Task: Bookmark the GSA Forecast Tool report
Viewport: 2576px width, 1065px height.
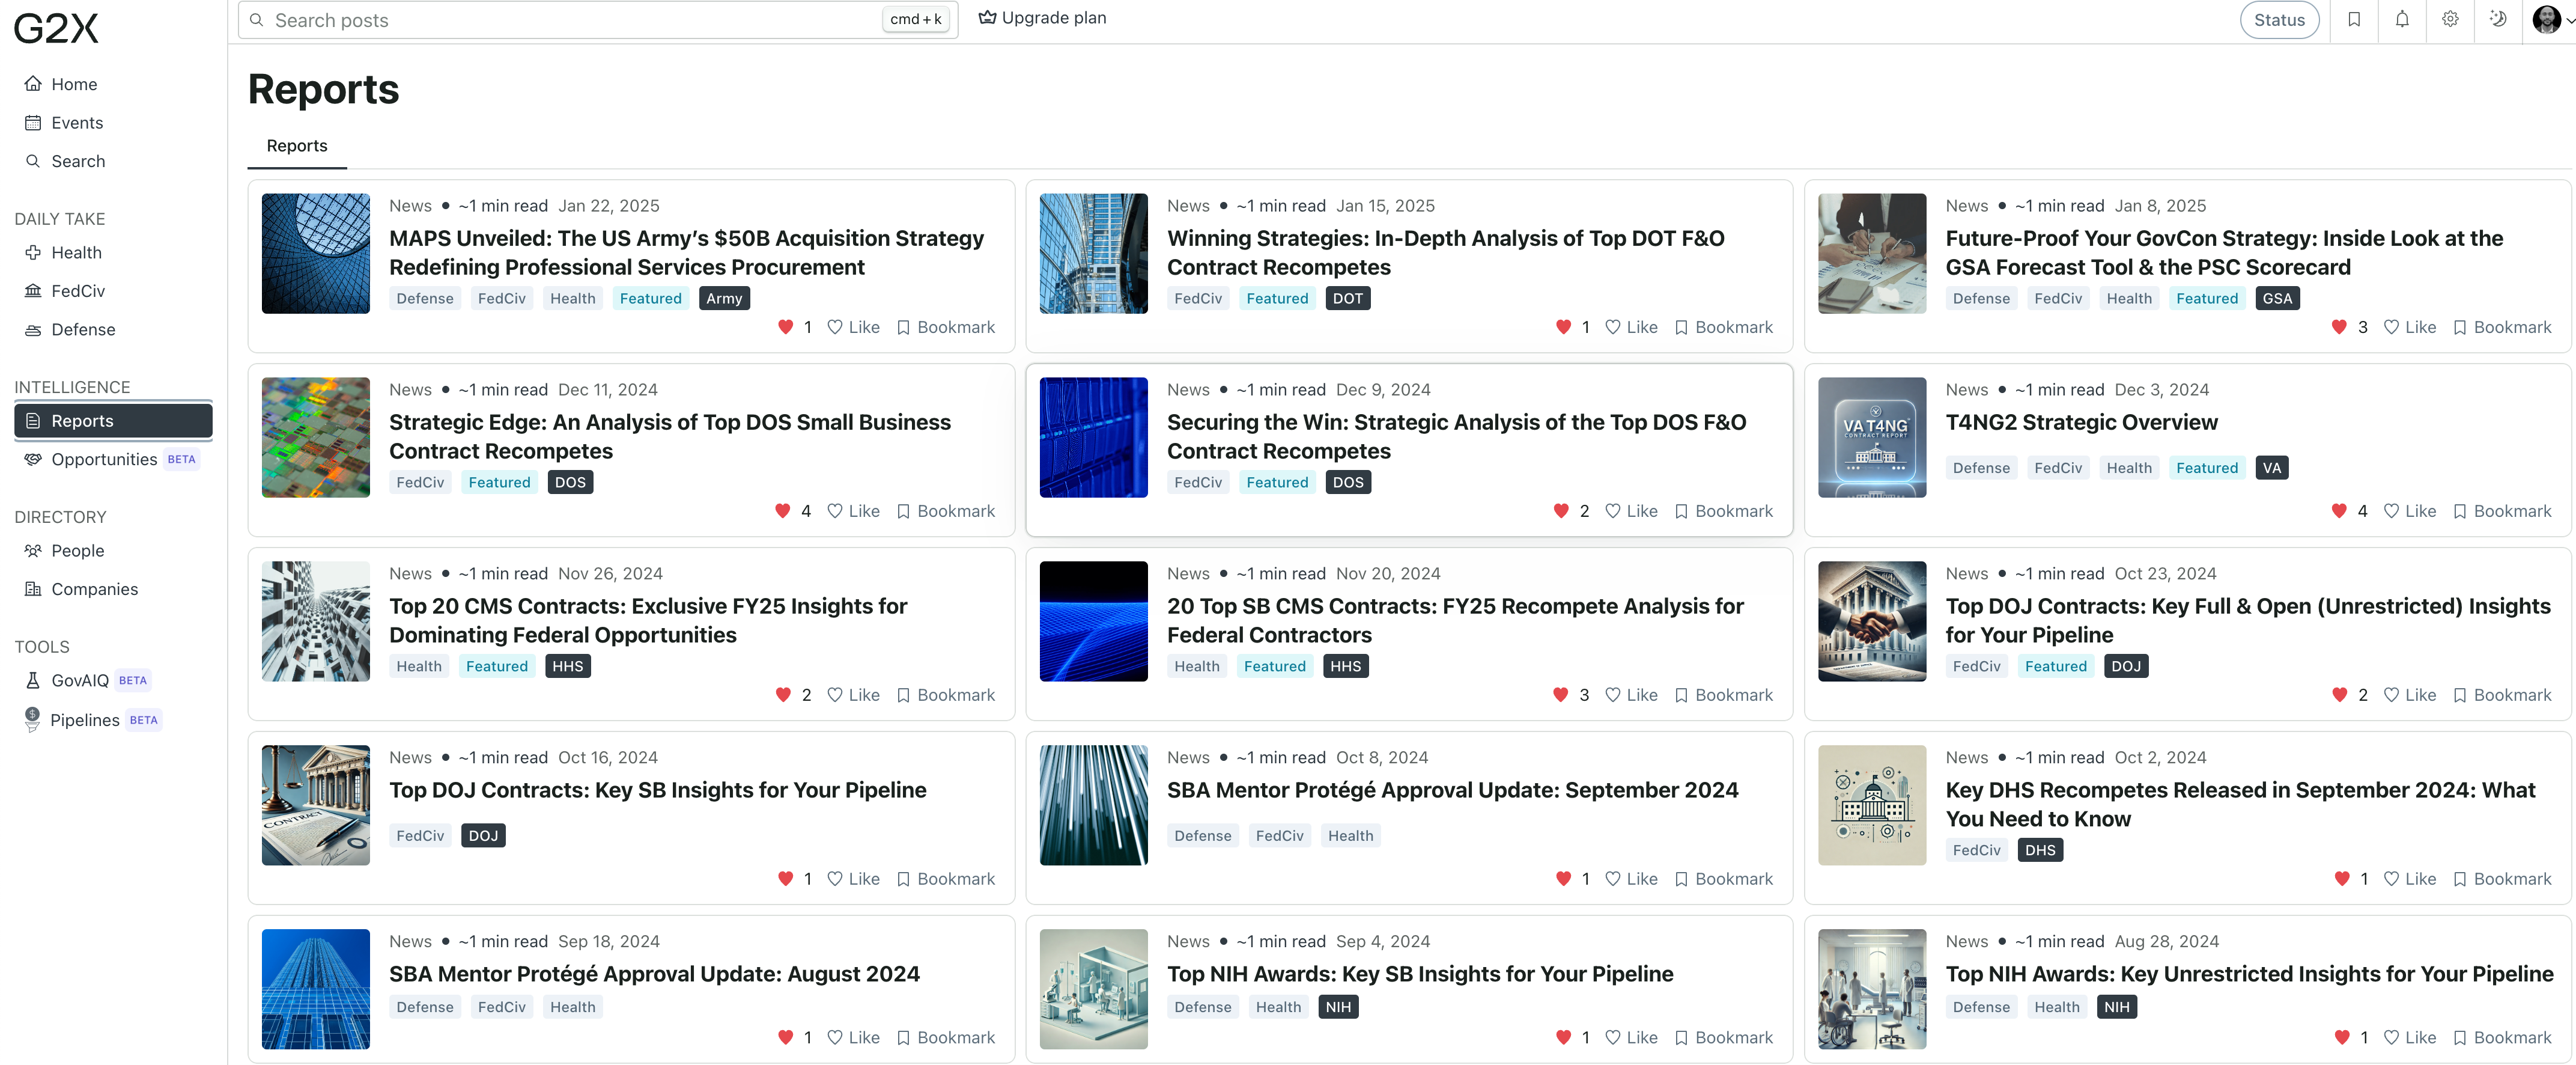Action: click(x=2502, y=327)
